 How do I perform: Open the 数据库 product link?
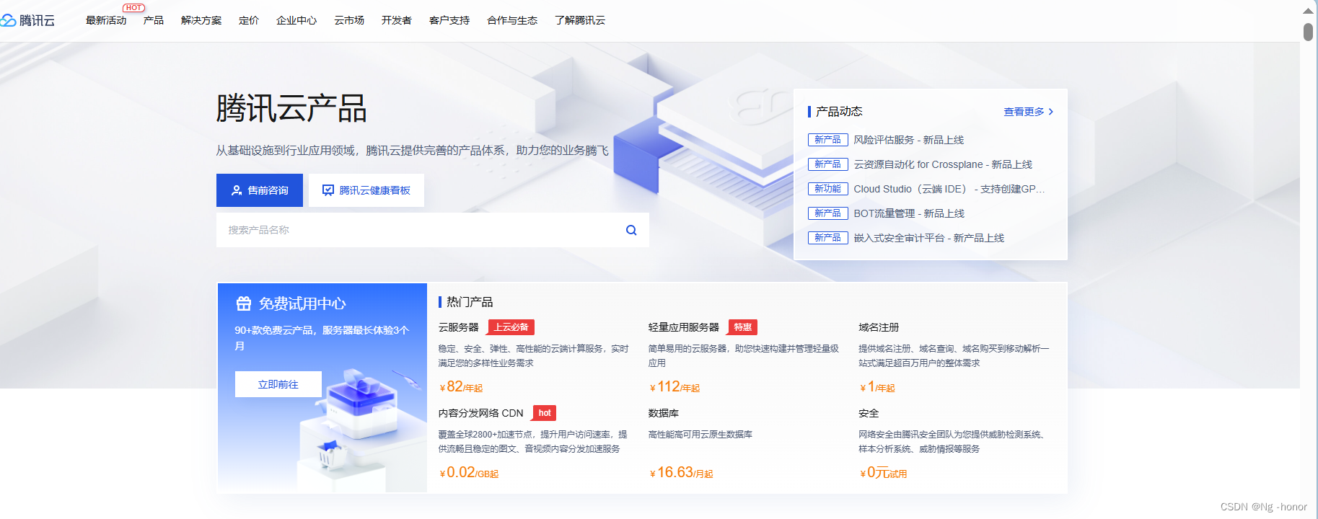(x=664, y=413)
